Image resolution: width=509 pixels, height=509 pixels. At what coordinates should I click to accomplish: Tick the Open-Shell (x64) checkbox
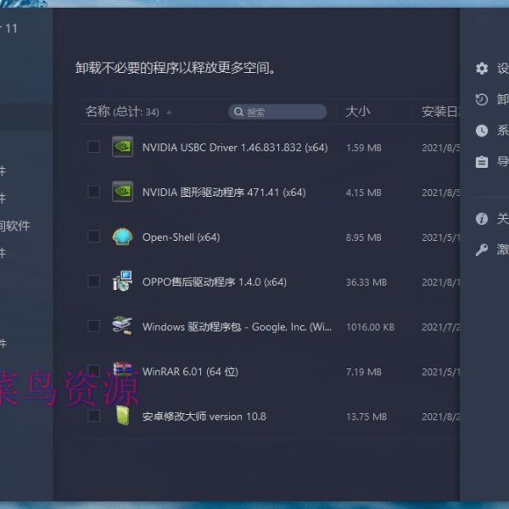tap(94, 237)
